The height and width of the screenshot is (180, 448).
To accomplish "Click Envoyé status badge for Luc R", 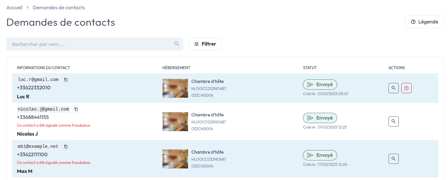I will coord(320,85).
